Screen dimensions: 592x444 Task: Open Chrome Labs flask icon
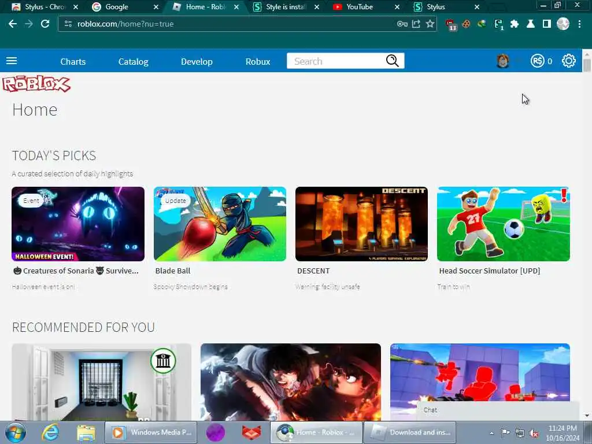pos(531,24)
